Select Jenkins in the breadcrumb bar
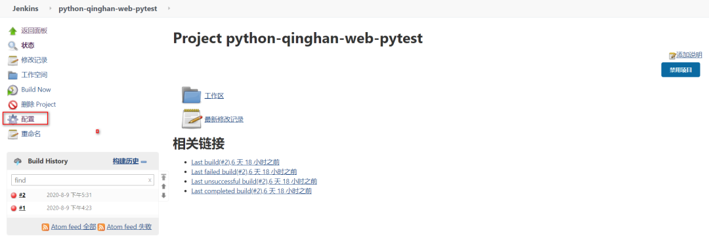The image size is (709, 239). (x=26, y=9)
